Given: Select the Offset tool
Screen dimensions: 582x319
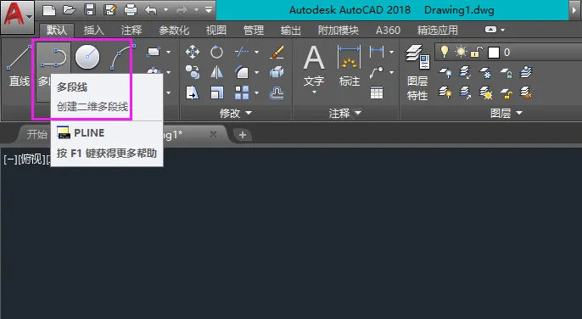Looking at the screenshot, I should (277, 92).
